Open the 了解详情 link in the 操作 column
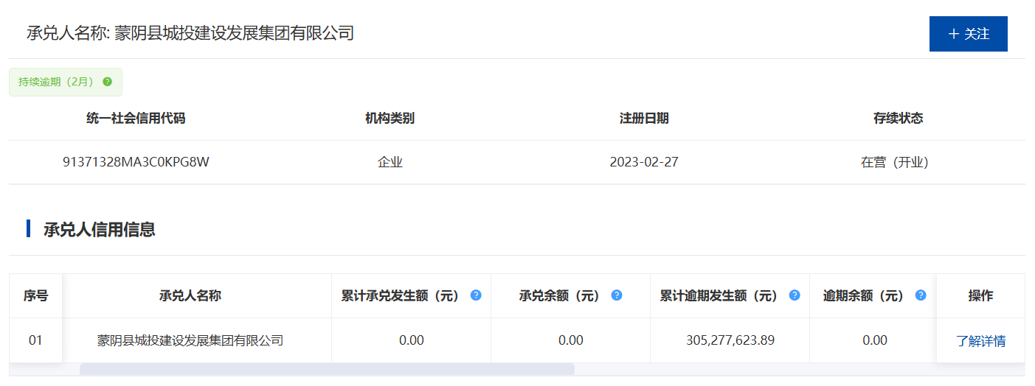This screenshot has width=1035, height=386. [x=980, y=341]
